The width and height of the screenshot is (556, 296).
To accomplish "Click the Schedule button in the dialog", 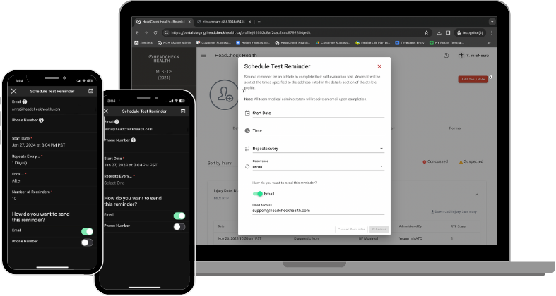I will pos(379,229).
